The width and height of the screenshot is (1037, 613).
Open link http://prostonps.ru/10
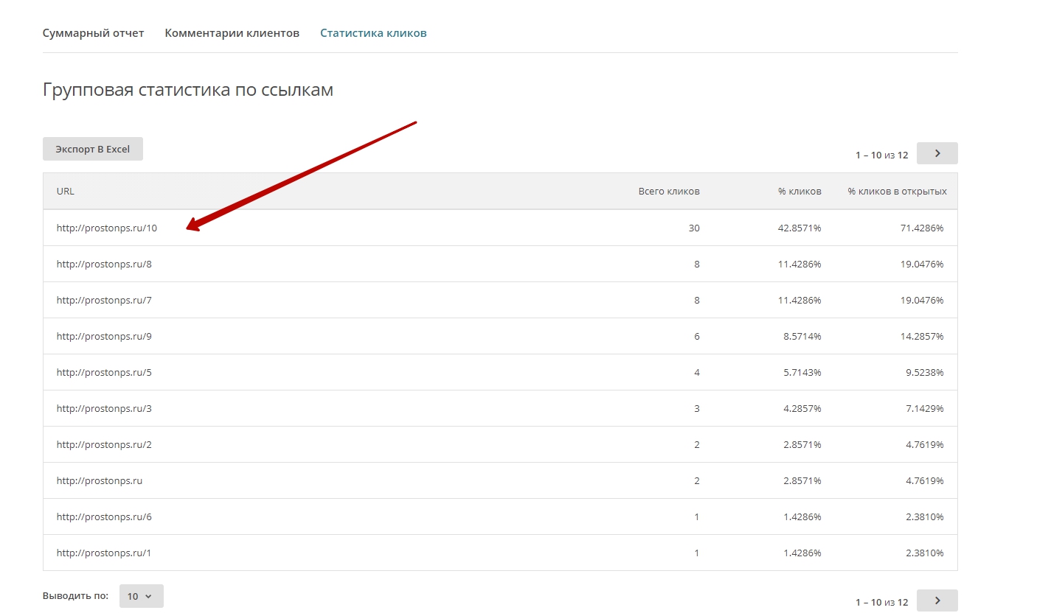coord(107,228)
